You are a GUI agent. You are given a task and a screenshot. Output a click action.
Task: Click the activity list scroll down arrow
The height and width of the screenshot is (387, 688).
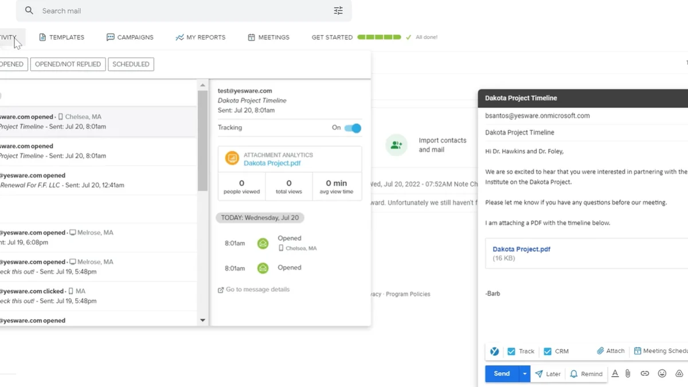point(202,320)
